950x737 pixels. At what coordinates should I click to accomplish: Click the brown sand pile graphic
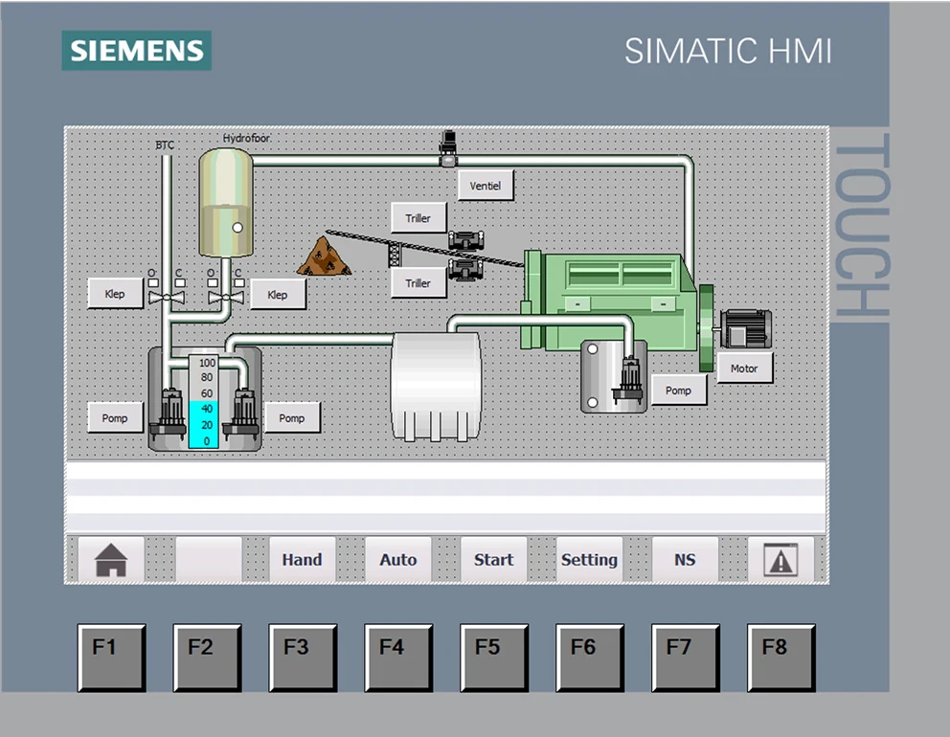coord(324,257)
